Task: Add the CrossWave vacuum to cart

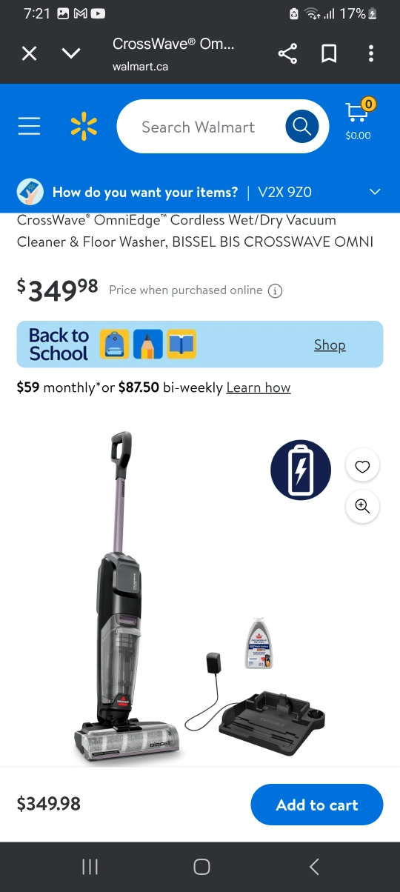Action: [317, 805]
